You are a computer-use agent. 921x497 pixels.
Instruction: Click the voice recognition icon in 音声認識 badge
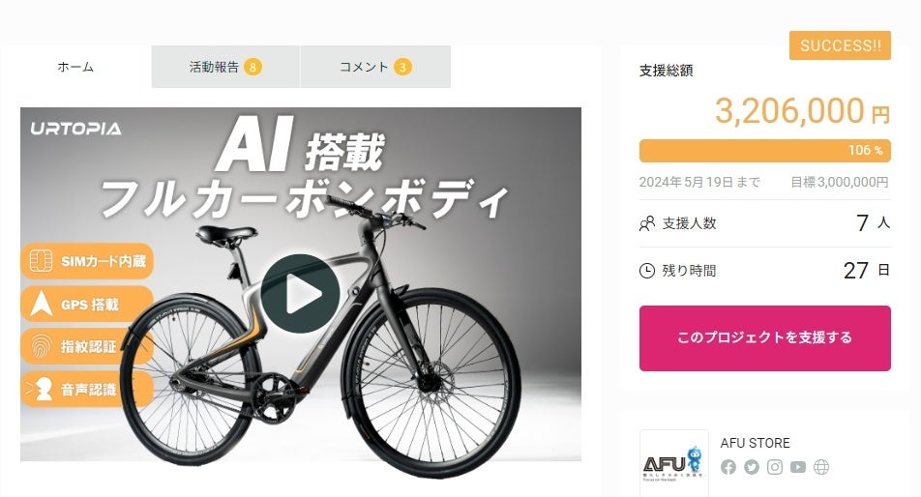click(40, 389)
